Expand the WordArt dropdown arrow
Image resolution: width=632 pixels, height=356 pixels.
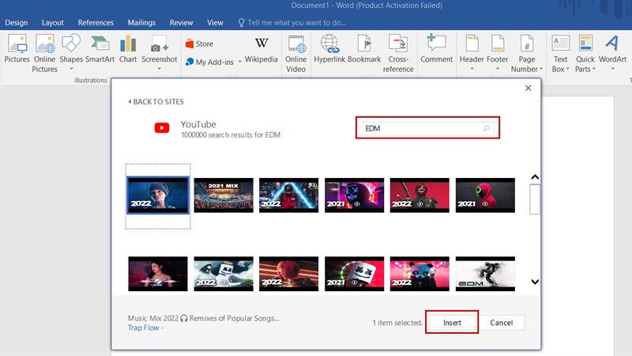[x=612, y=69]
